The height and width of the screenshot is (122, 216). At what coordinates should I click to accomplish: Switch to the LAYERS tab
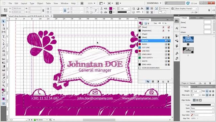coord(193,18)
